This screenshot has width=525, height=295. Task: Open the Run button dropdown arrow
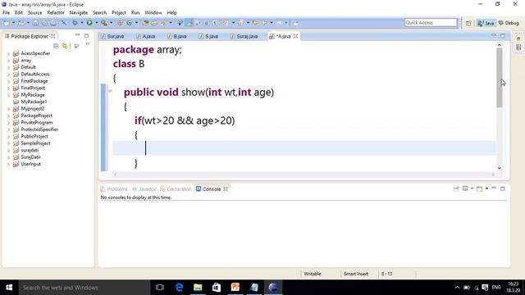pyautogui.click(x=97, y=23)
